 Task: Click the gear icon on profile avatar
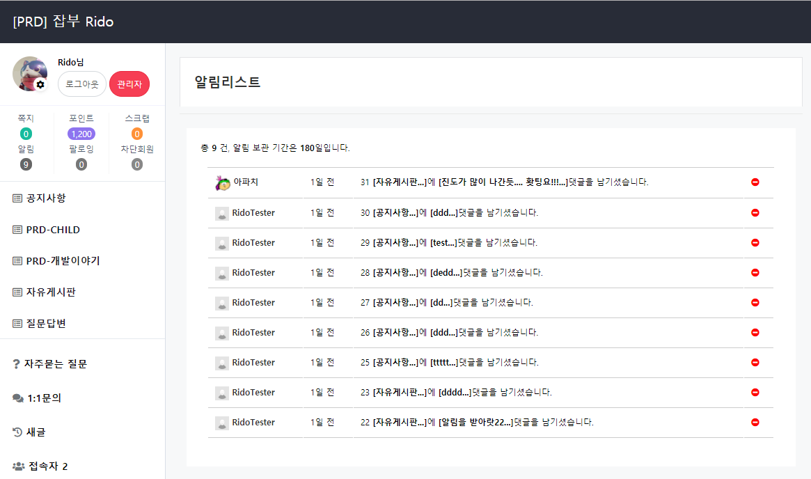40,84
